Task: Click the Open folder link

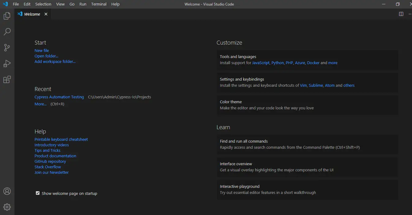Action: point(46,56)
